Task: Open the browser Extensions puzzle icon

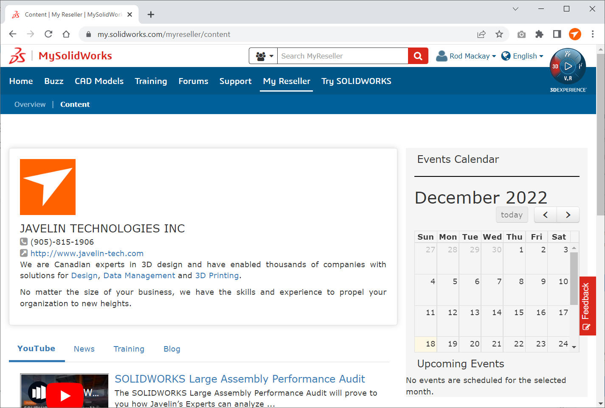Action: (x=539, y=34)
